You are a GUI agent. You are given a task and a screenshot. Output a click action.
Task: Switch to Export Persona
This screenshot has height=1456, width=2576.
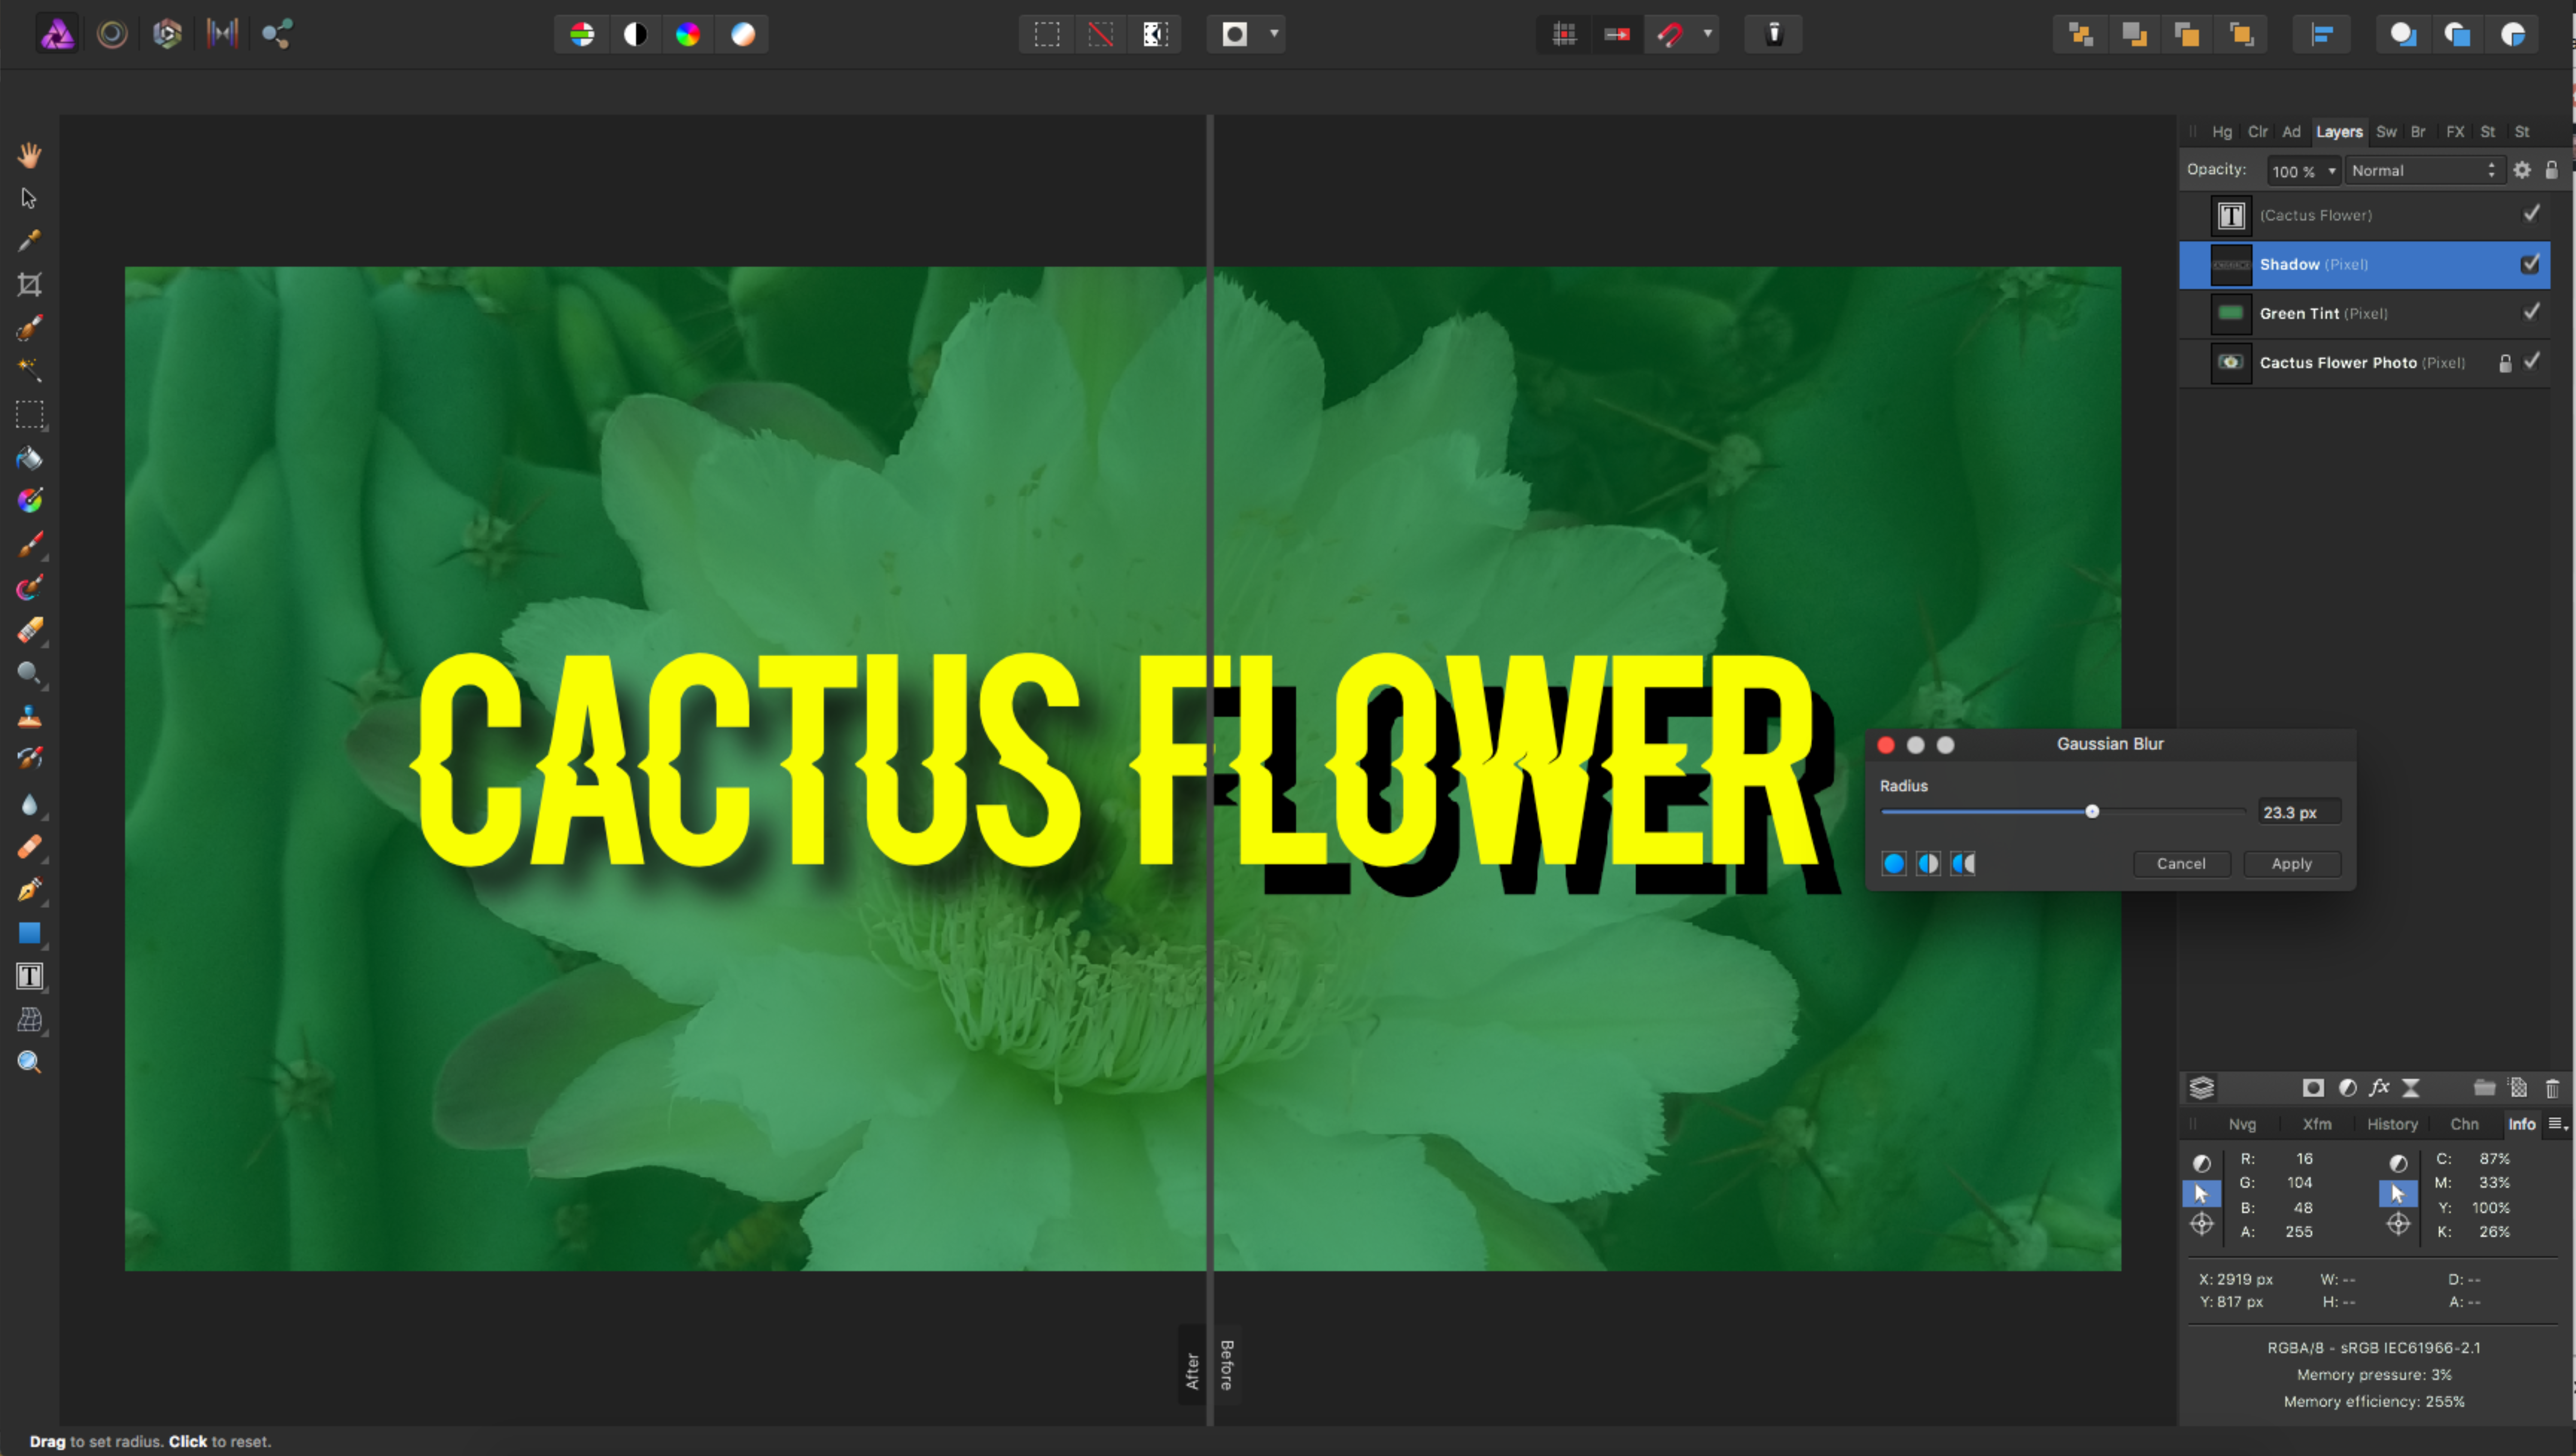tap(277, 34)
